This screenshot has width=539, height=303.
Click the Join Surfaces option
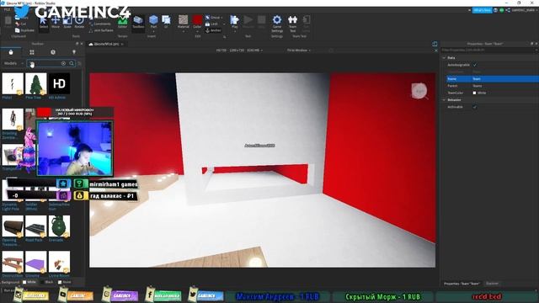[x=101, y=30]
